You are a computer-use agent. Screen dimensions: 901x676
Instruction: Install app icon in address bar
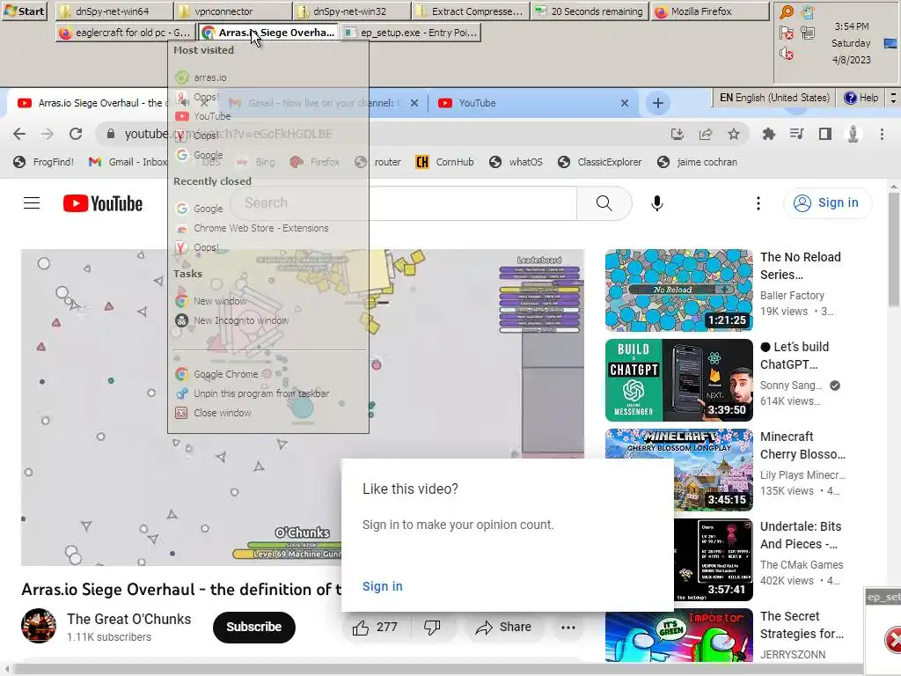(x=678, y=134)
